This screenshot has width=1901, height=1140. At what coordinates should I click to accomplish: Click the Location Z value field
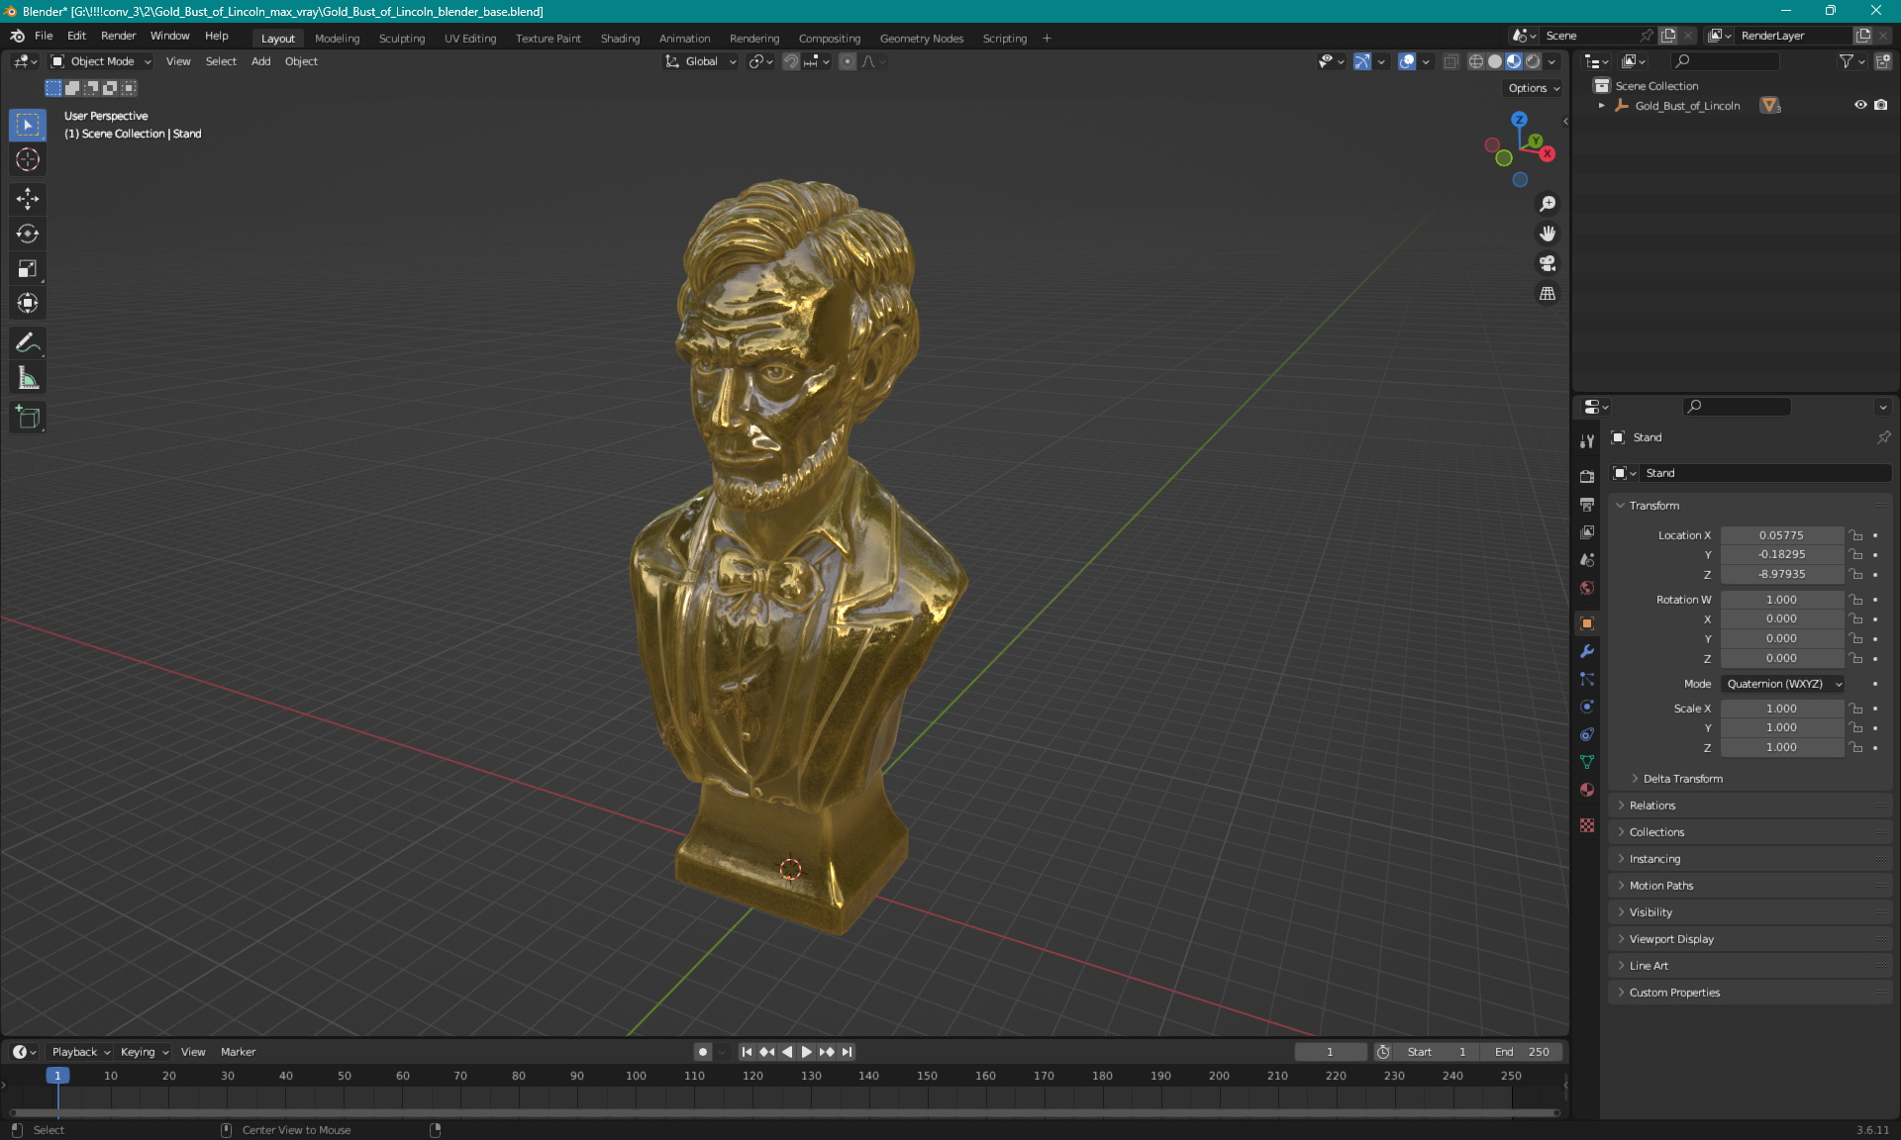tap(1781, 574)
